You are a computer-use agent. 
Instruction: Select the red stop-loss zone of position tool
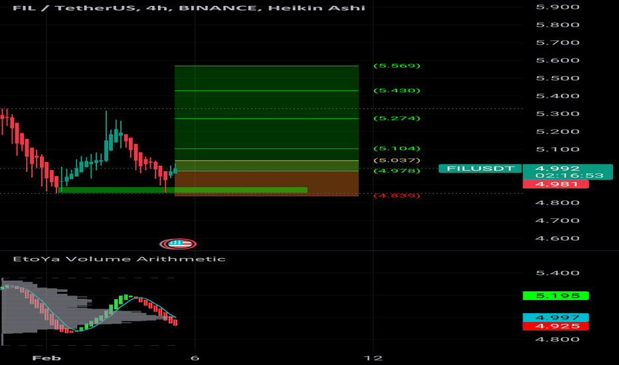click(x=266, y=183)
